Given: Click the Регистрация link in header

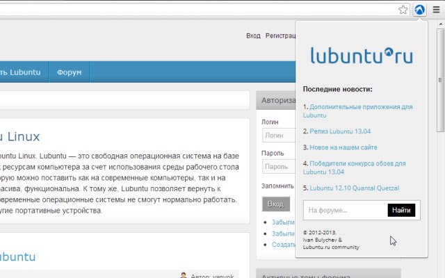Looking at the screenshot, I should (x=280, y=36).
